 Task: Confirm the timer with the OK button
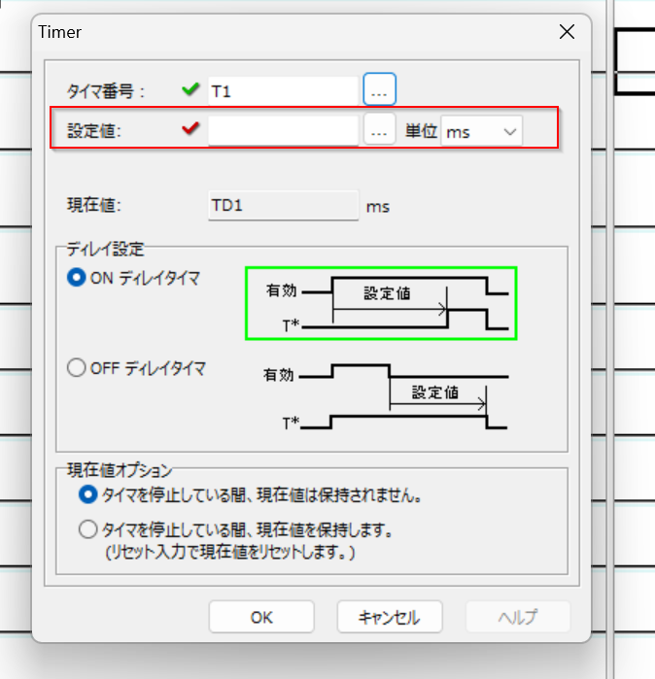point(261,617)
